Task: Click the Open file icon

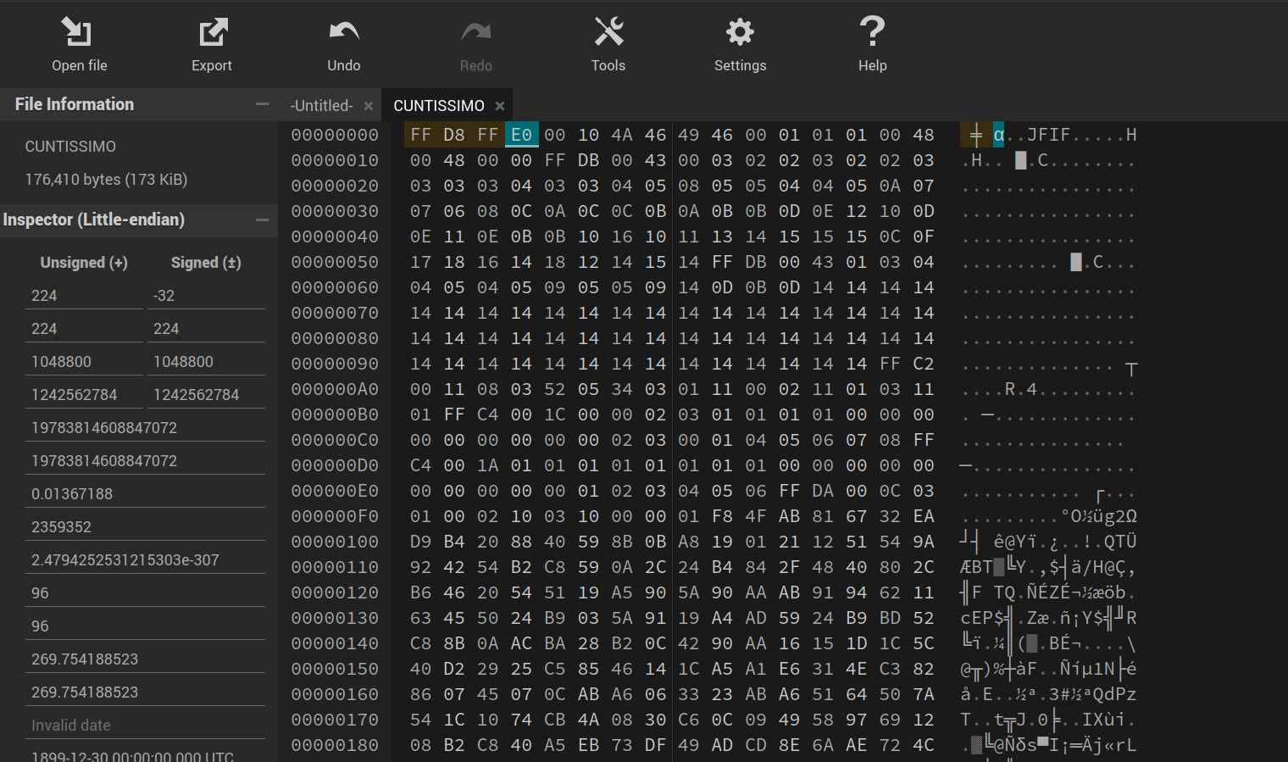Action: [78, 32]
